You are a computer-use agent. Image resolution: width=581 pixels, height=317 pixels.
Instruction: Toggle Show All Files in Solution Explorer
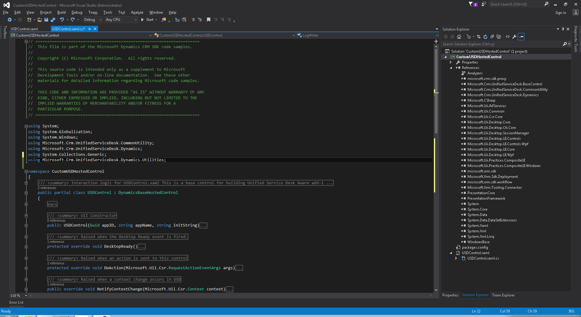[499, 37]
